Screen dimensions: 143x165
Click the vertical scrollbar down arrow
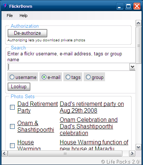(x=139, y=147)
